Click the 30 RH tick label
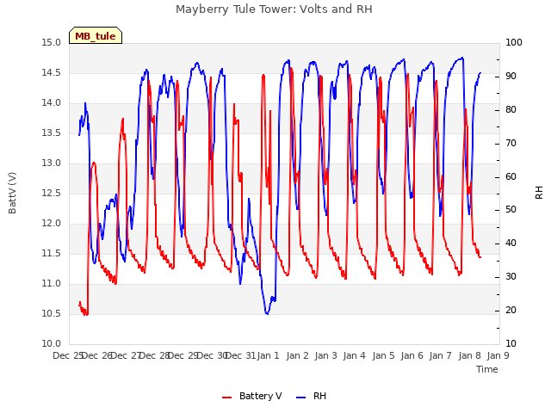Screen dimensions: 551x413 coord(511,277)
